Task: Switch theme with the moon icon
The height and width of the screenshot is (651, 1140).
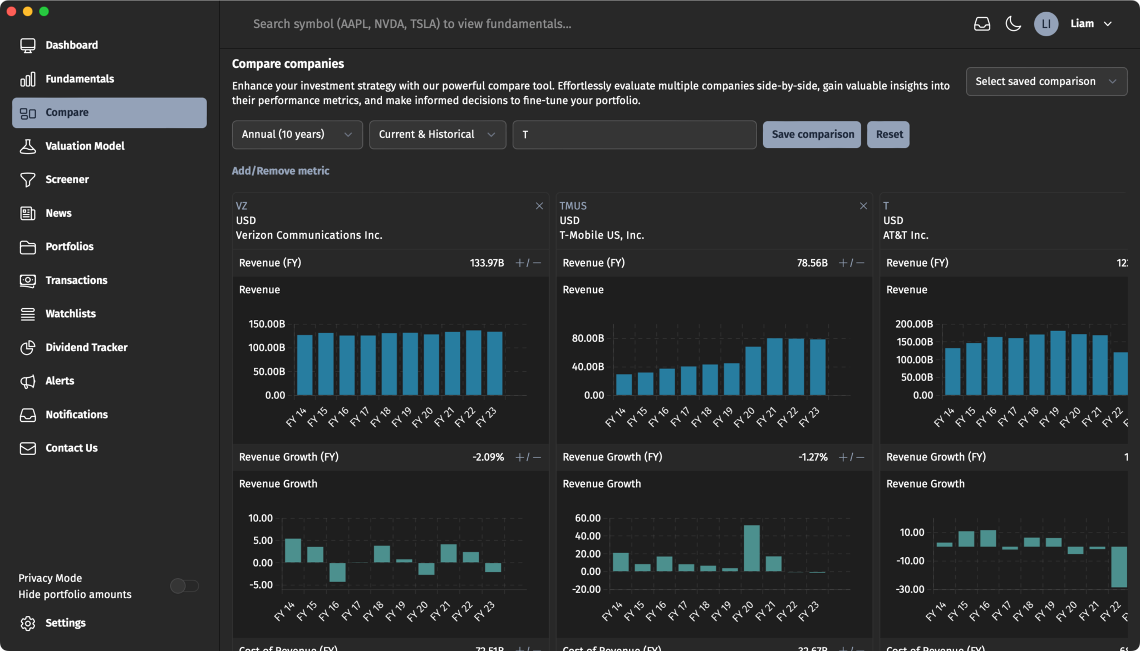Action: pyautogui.click(x=1013, y=24)
